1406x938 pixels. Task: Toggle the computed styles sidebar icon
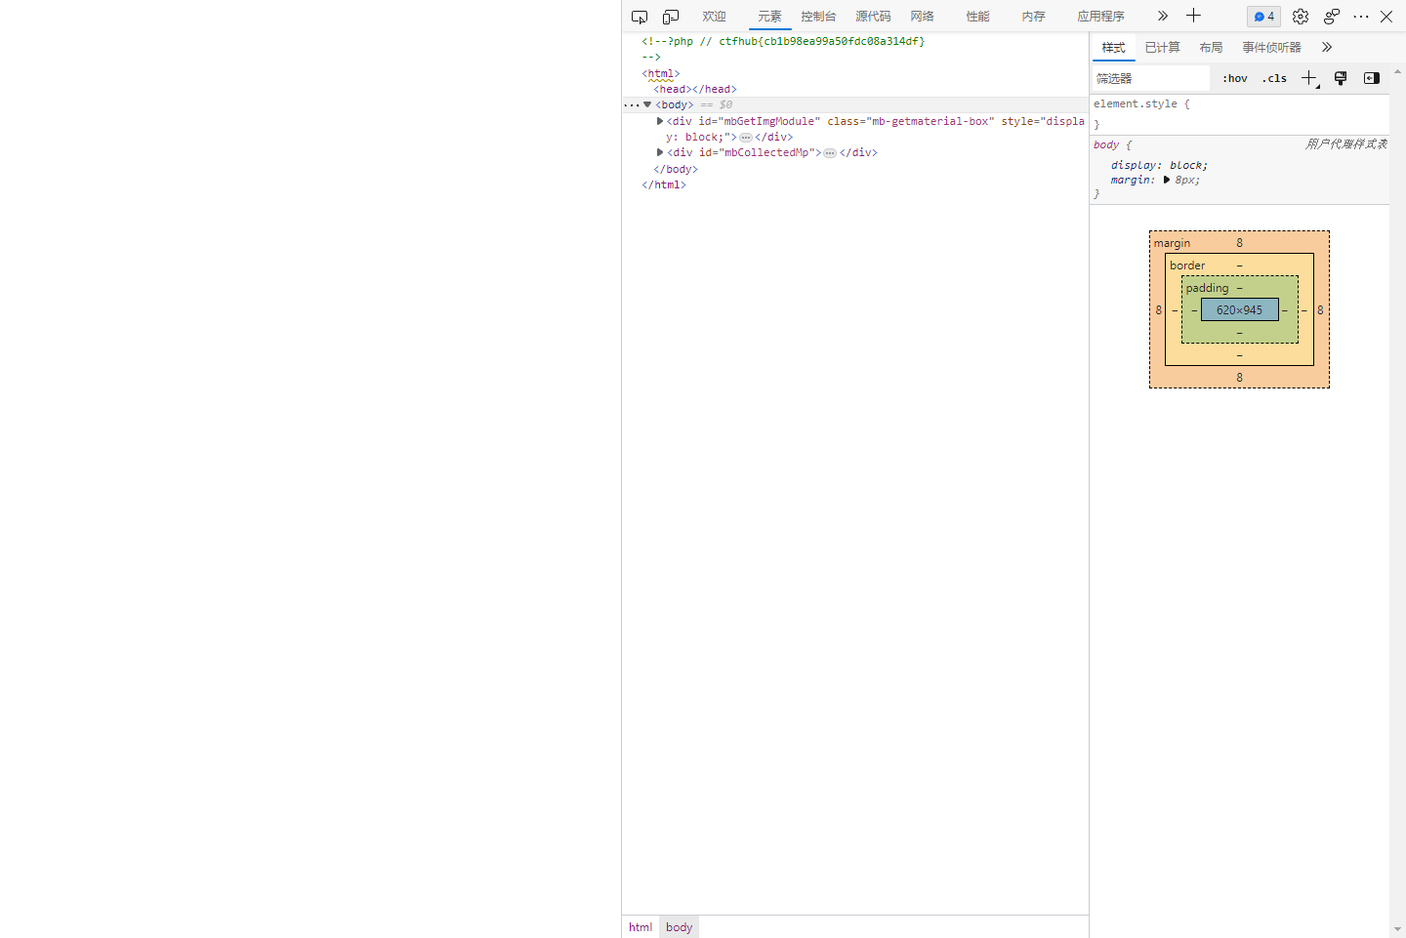pyautogui.click(x=1372, y=78)
